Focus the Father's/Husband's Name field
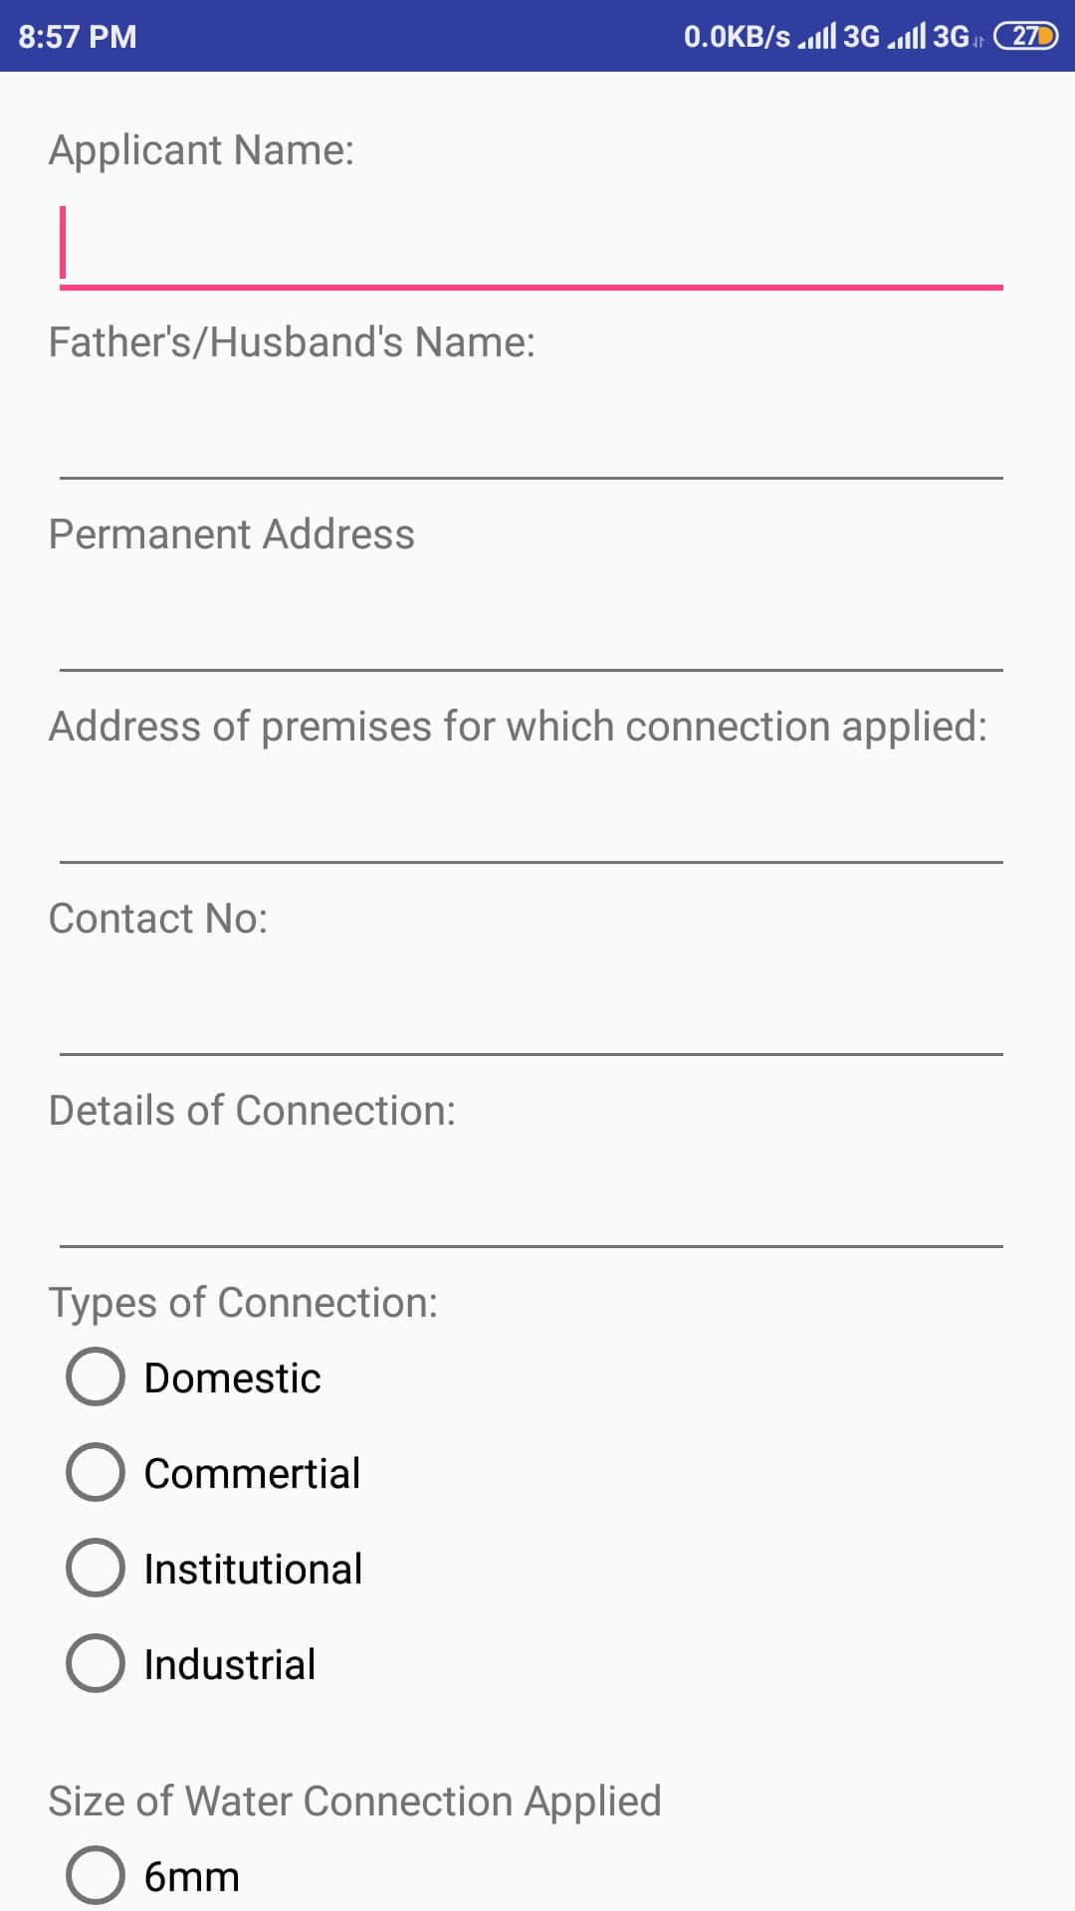This screenshot has height=1911, width=1075. point(531,436)
